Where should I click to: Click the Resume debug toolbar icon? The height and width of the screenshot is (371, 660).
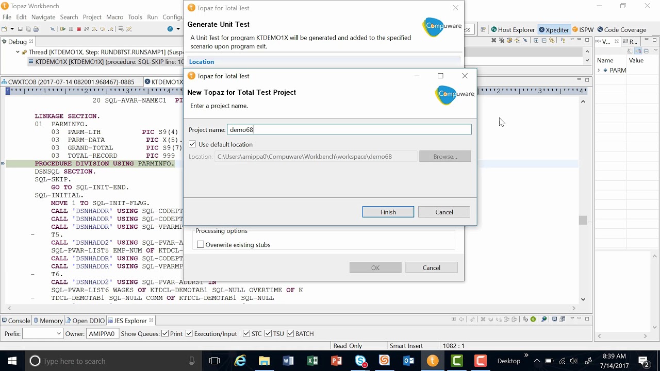63,29
